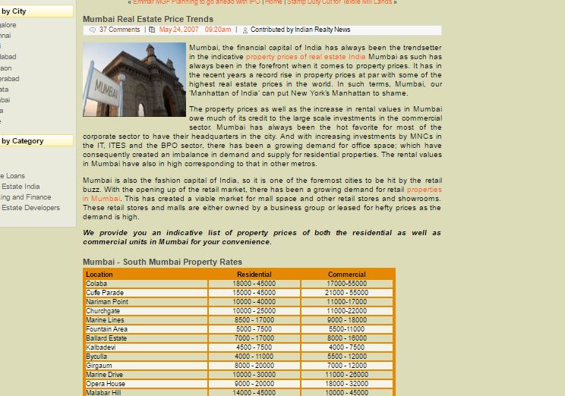The width and height of the screenshot is (565, 396).
Task: Click Kalbadevi commercial rate 4000 - 7500
Action: point(346,347)
